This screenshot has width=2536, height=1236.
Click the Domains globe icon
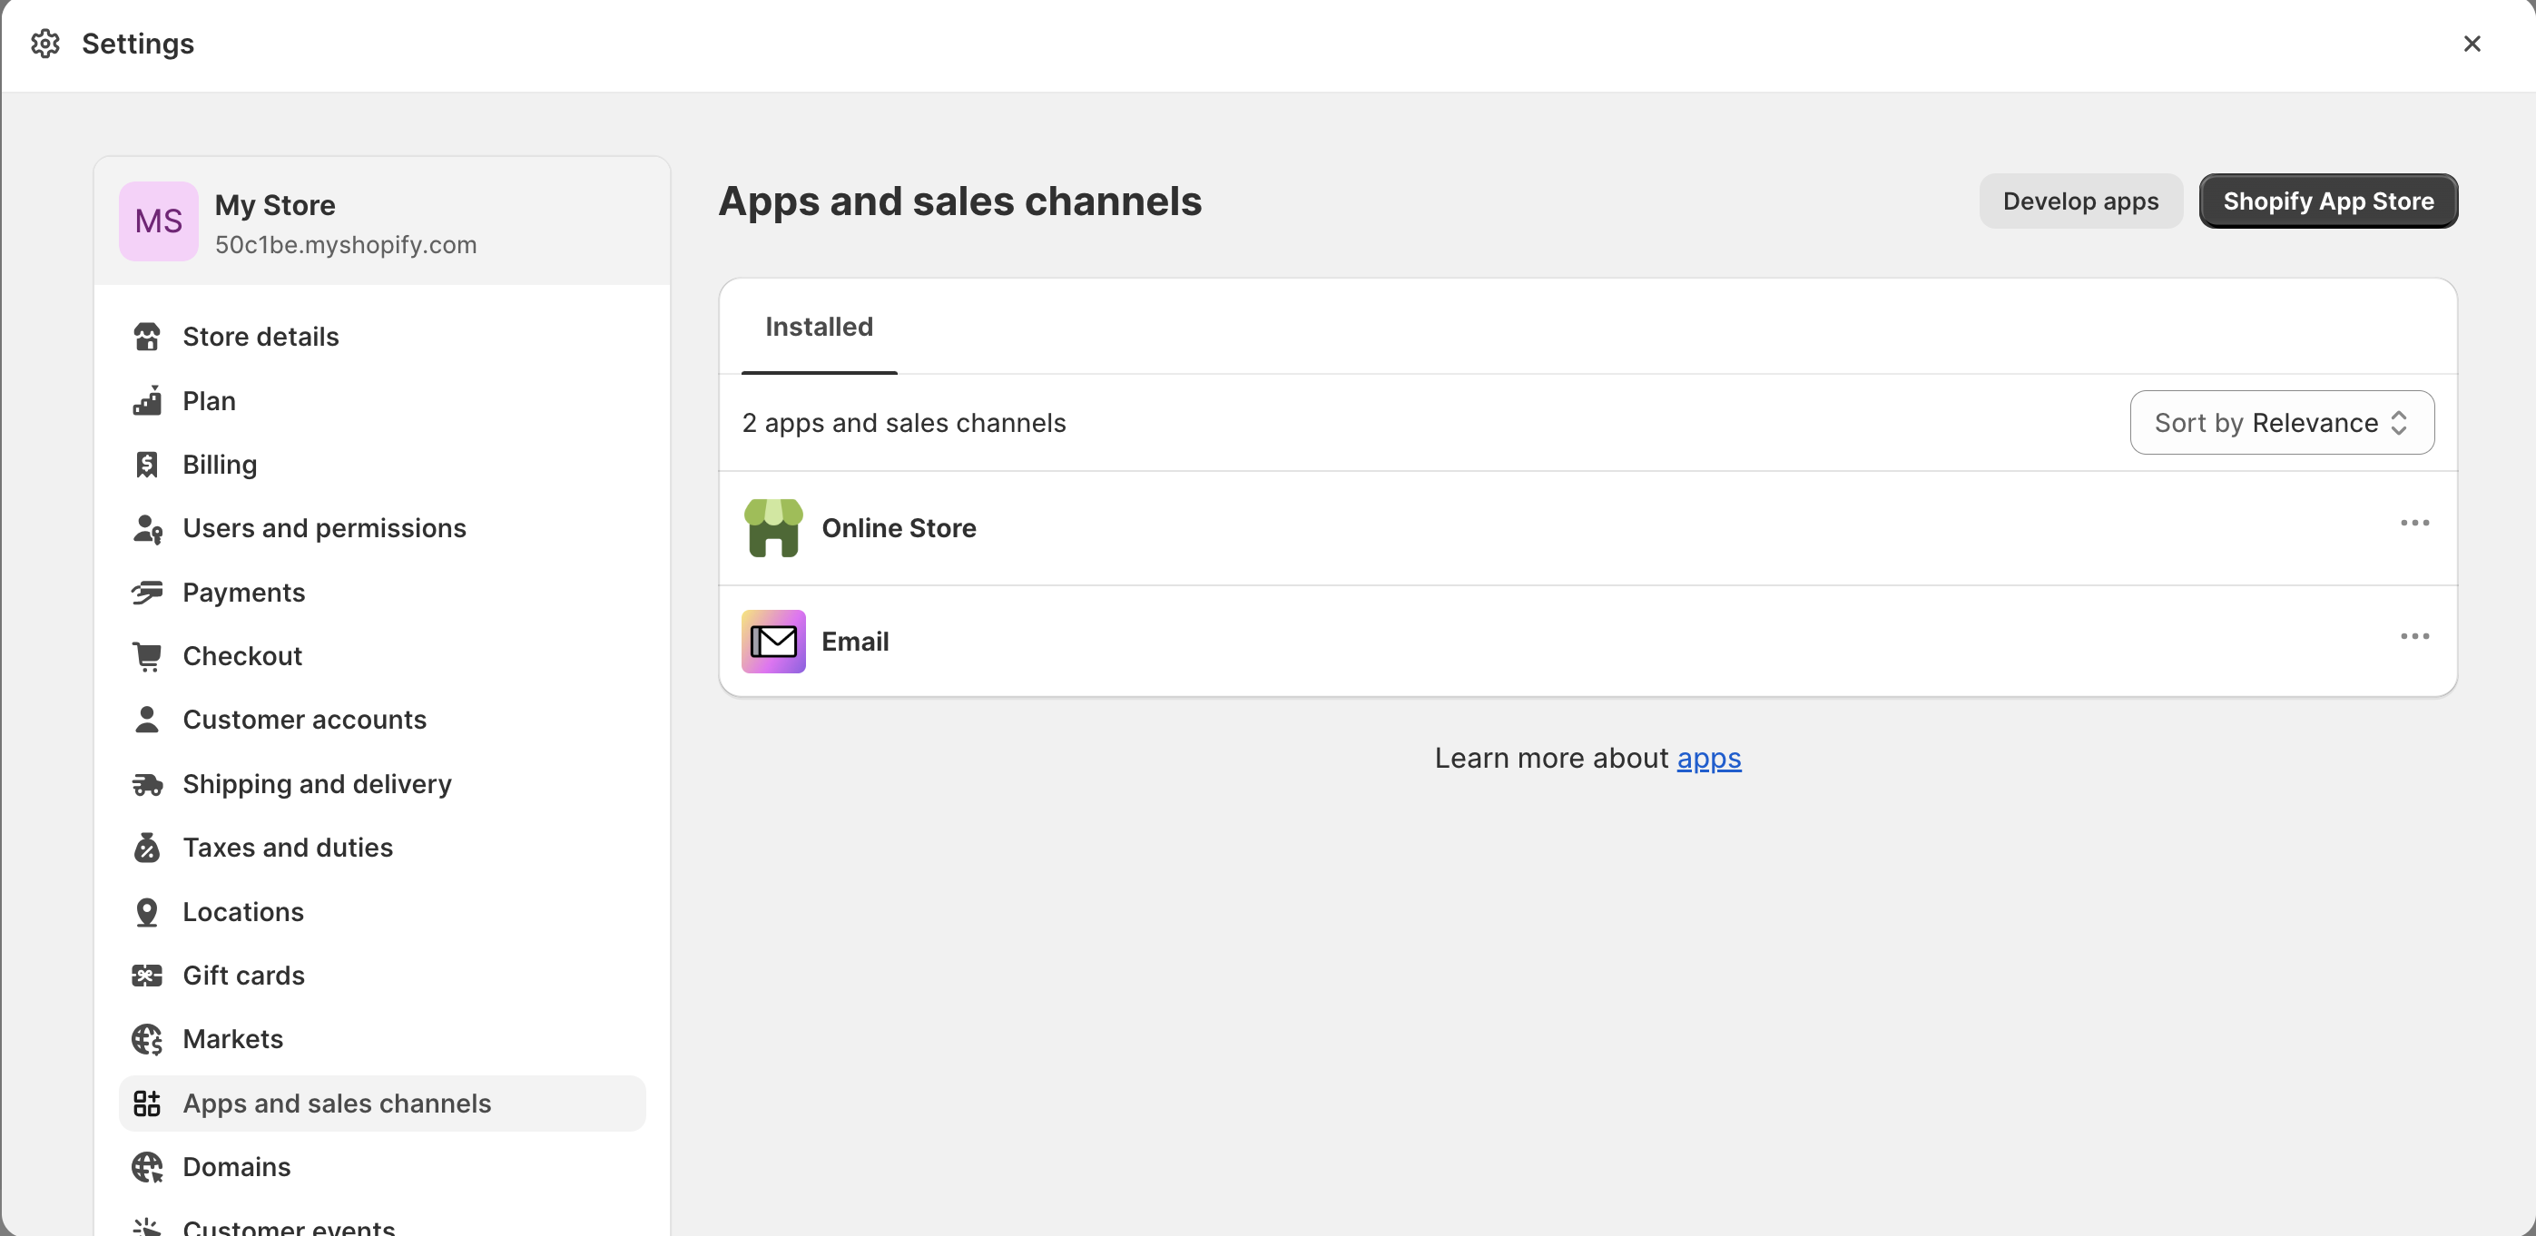tap(147, 1167)
